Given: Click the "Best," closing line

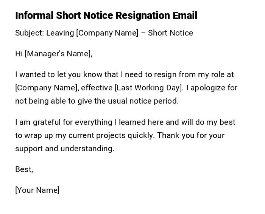Looking at the screenshot, I should coord(24,169).
